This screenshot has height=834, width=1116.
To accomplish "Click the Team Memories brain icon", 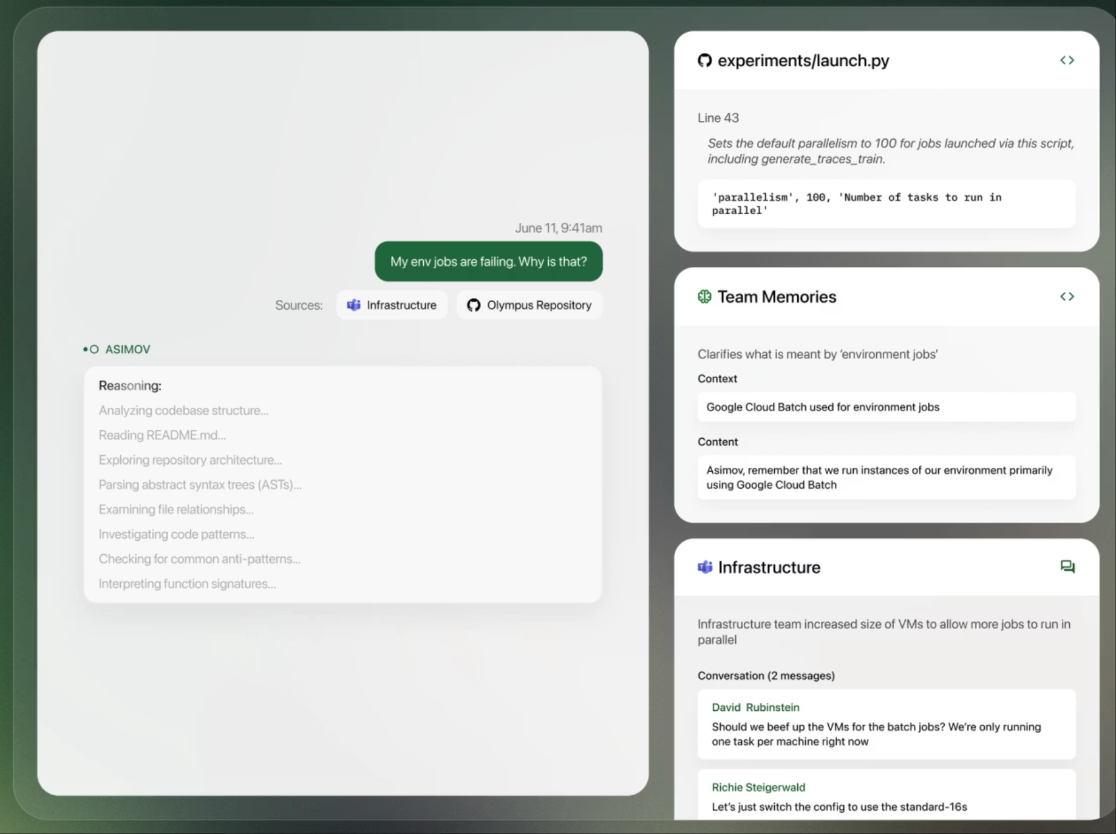I will point(704,297).
